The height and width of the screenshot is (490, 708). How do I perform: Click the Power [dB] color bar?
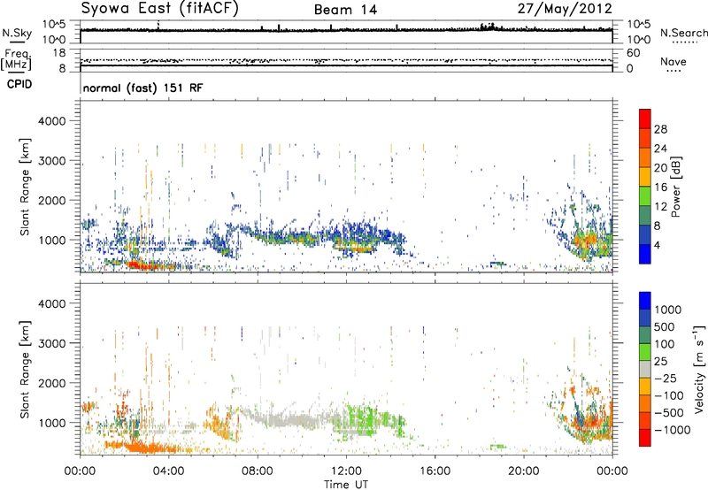point(645,187)
